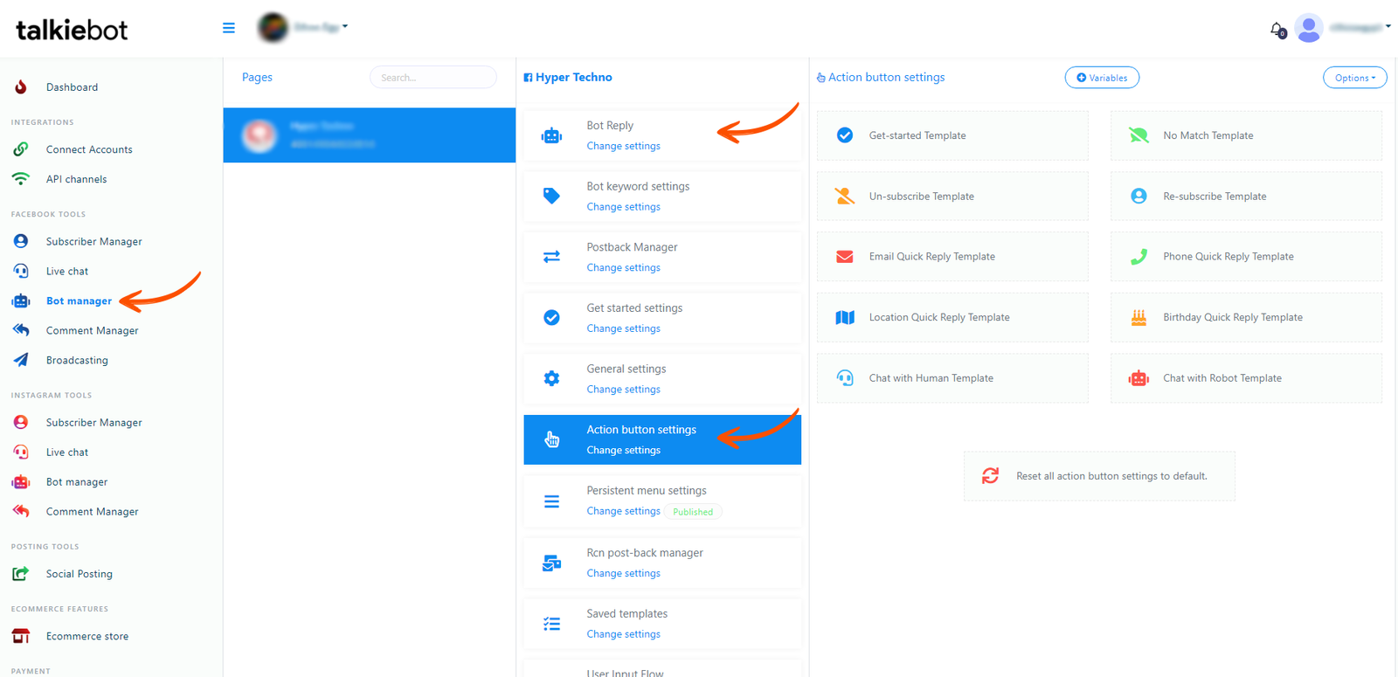Click the Facebook Live chat headset icon
Image resolution: width=1398 pixels, height=677 pixels.
tap(21, 271)
